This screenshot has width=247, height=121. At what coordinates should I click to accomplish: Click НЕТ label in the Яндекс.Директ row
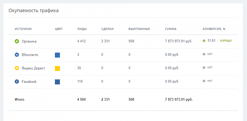210,67
